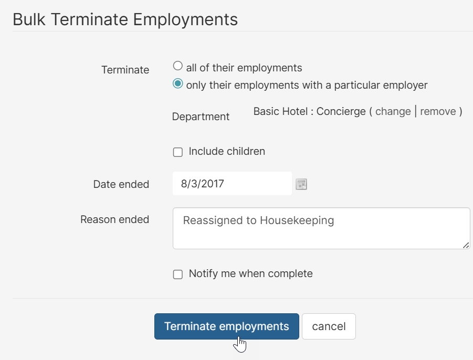
Task: Open the calendar date picker icon
Action: coord(301,184)
